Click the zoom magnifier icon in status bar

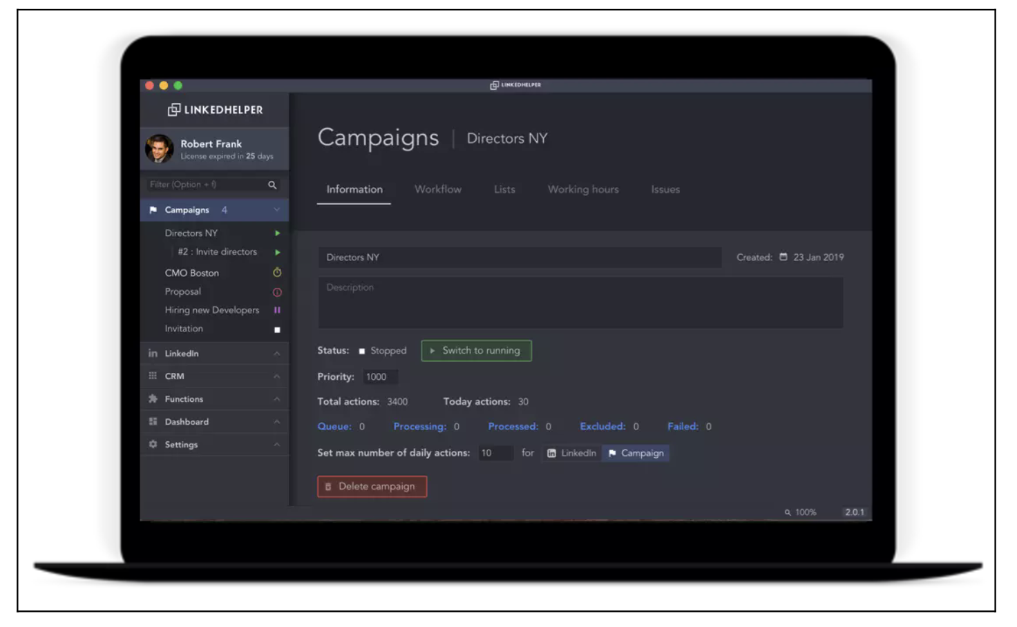click(x=788, y=512)
